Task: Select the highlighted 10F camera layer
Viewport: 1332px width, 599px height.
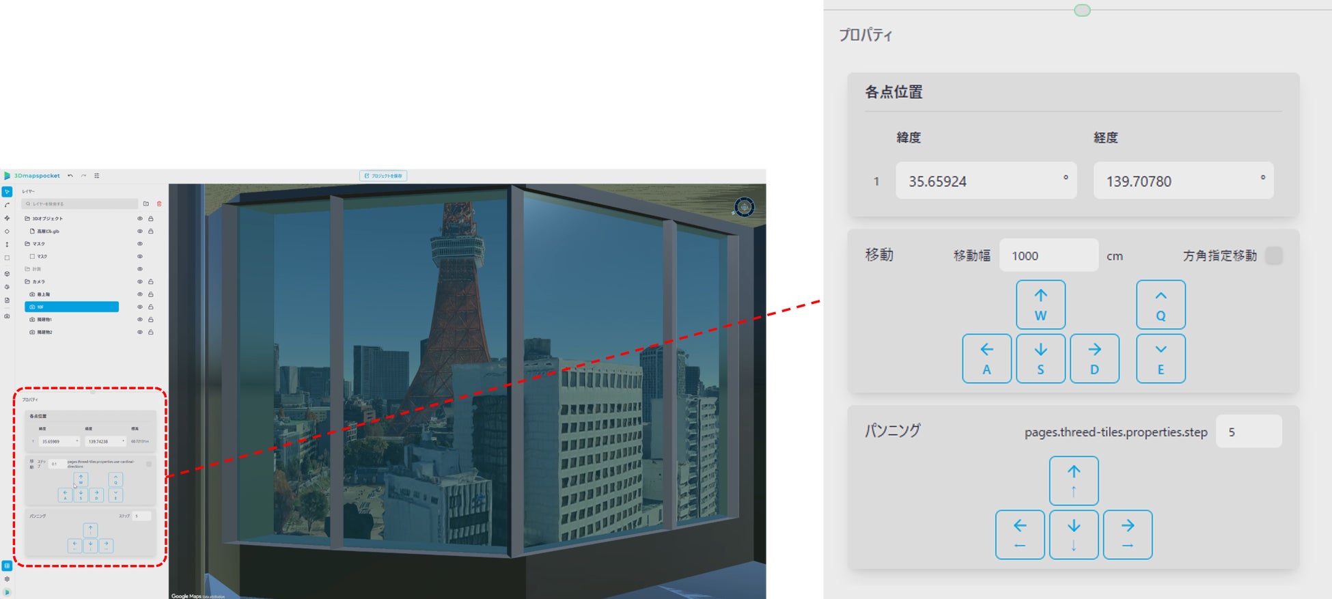Action: (x=72, y=307)
